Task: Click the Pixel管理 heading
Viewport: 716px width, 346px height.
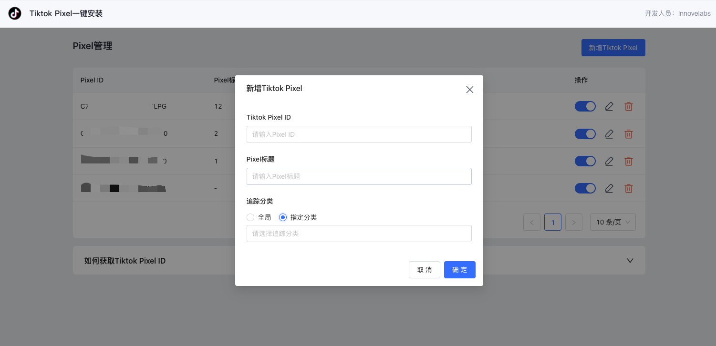Action: (x=93, y=46)
